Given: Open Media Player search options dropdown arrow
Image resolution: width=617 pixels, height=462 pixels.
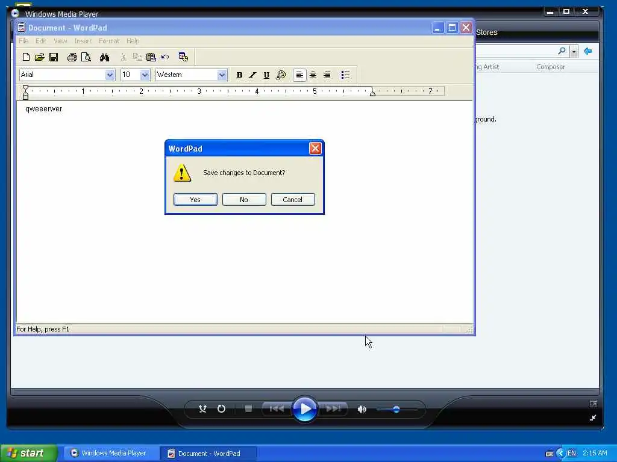Looking at the screenshot, I should (x=574, y=52).
